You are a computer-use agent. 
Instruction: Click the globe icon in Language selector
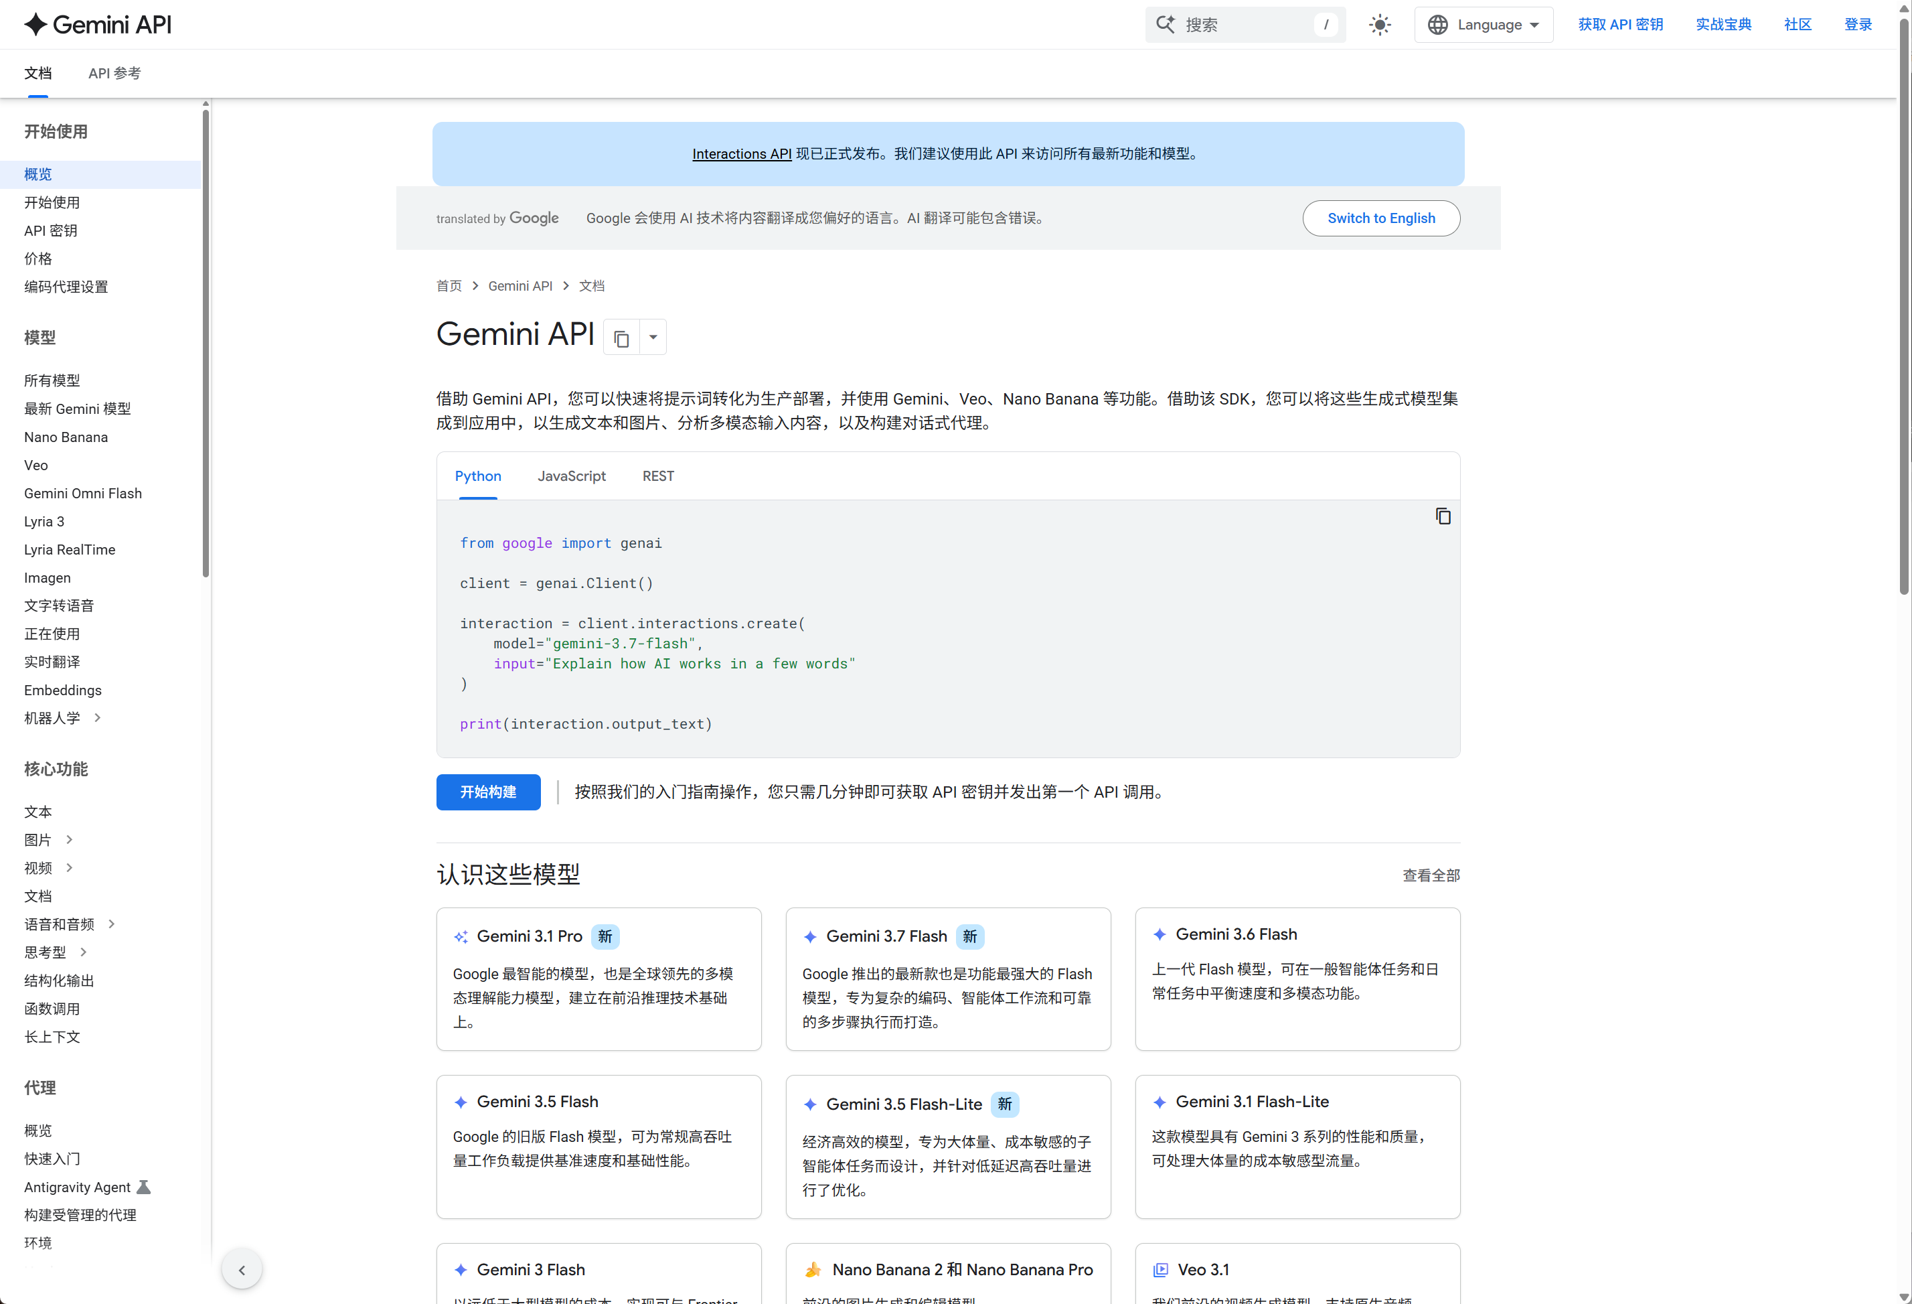tap(1437, 25)
